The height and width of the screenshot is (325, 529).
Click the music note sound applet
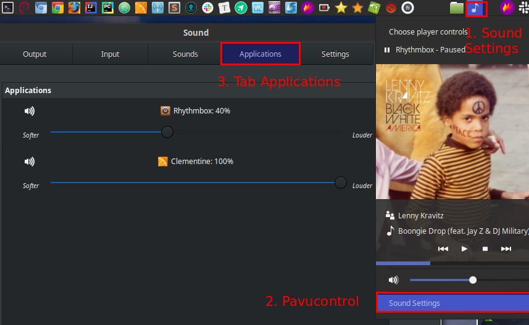point(475,8)
